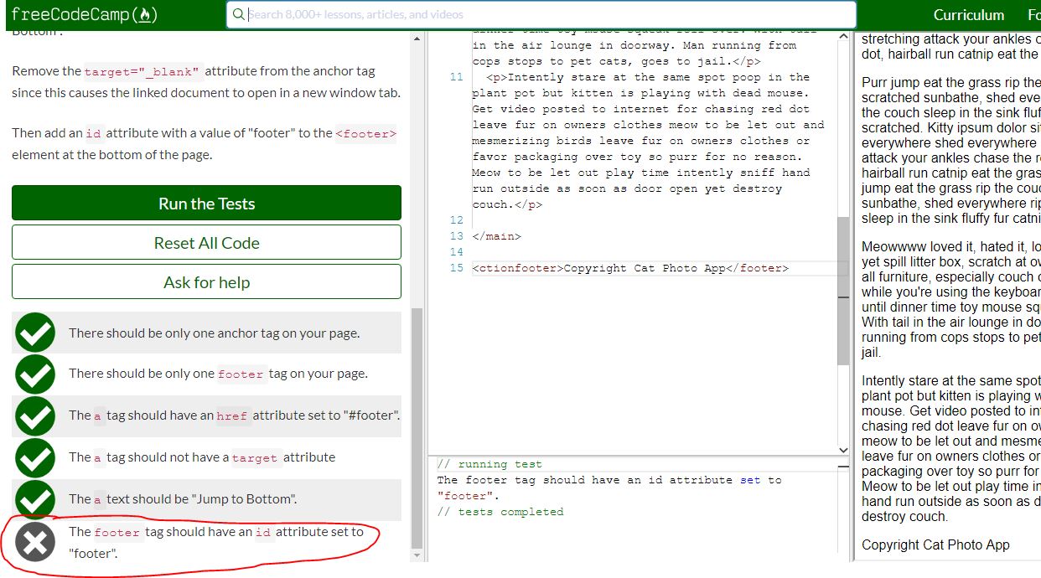This screenshot has width=1041, height=578.
Task: Click the code editor's scroll up arrow
Action: 843,38
